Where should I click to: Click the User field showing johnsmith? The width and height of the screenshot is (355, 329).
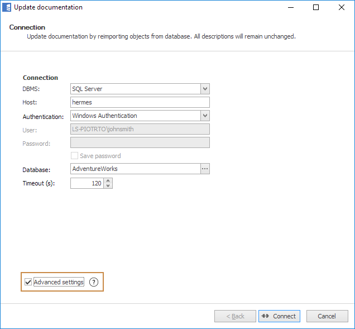[140, 129]
